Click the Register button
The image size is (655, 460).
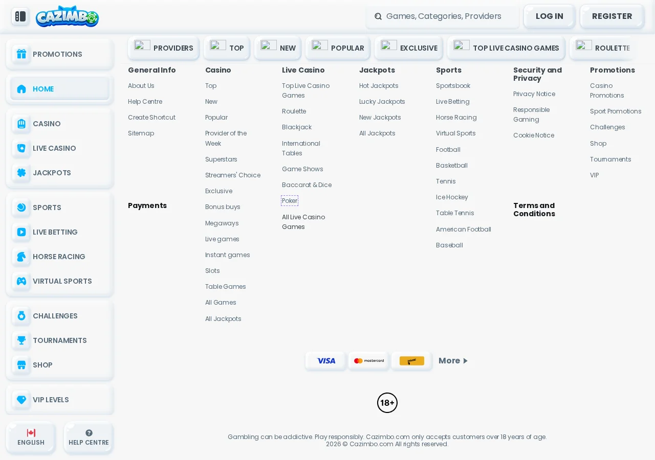[x=612, y=16]
